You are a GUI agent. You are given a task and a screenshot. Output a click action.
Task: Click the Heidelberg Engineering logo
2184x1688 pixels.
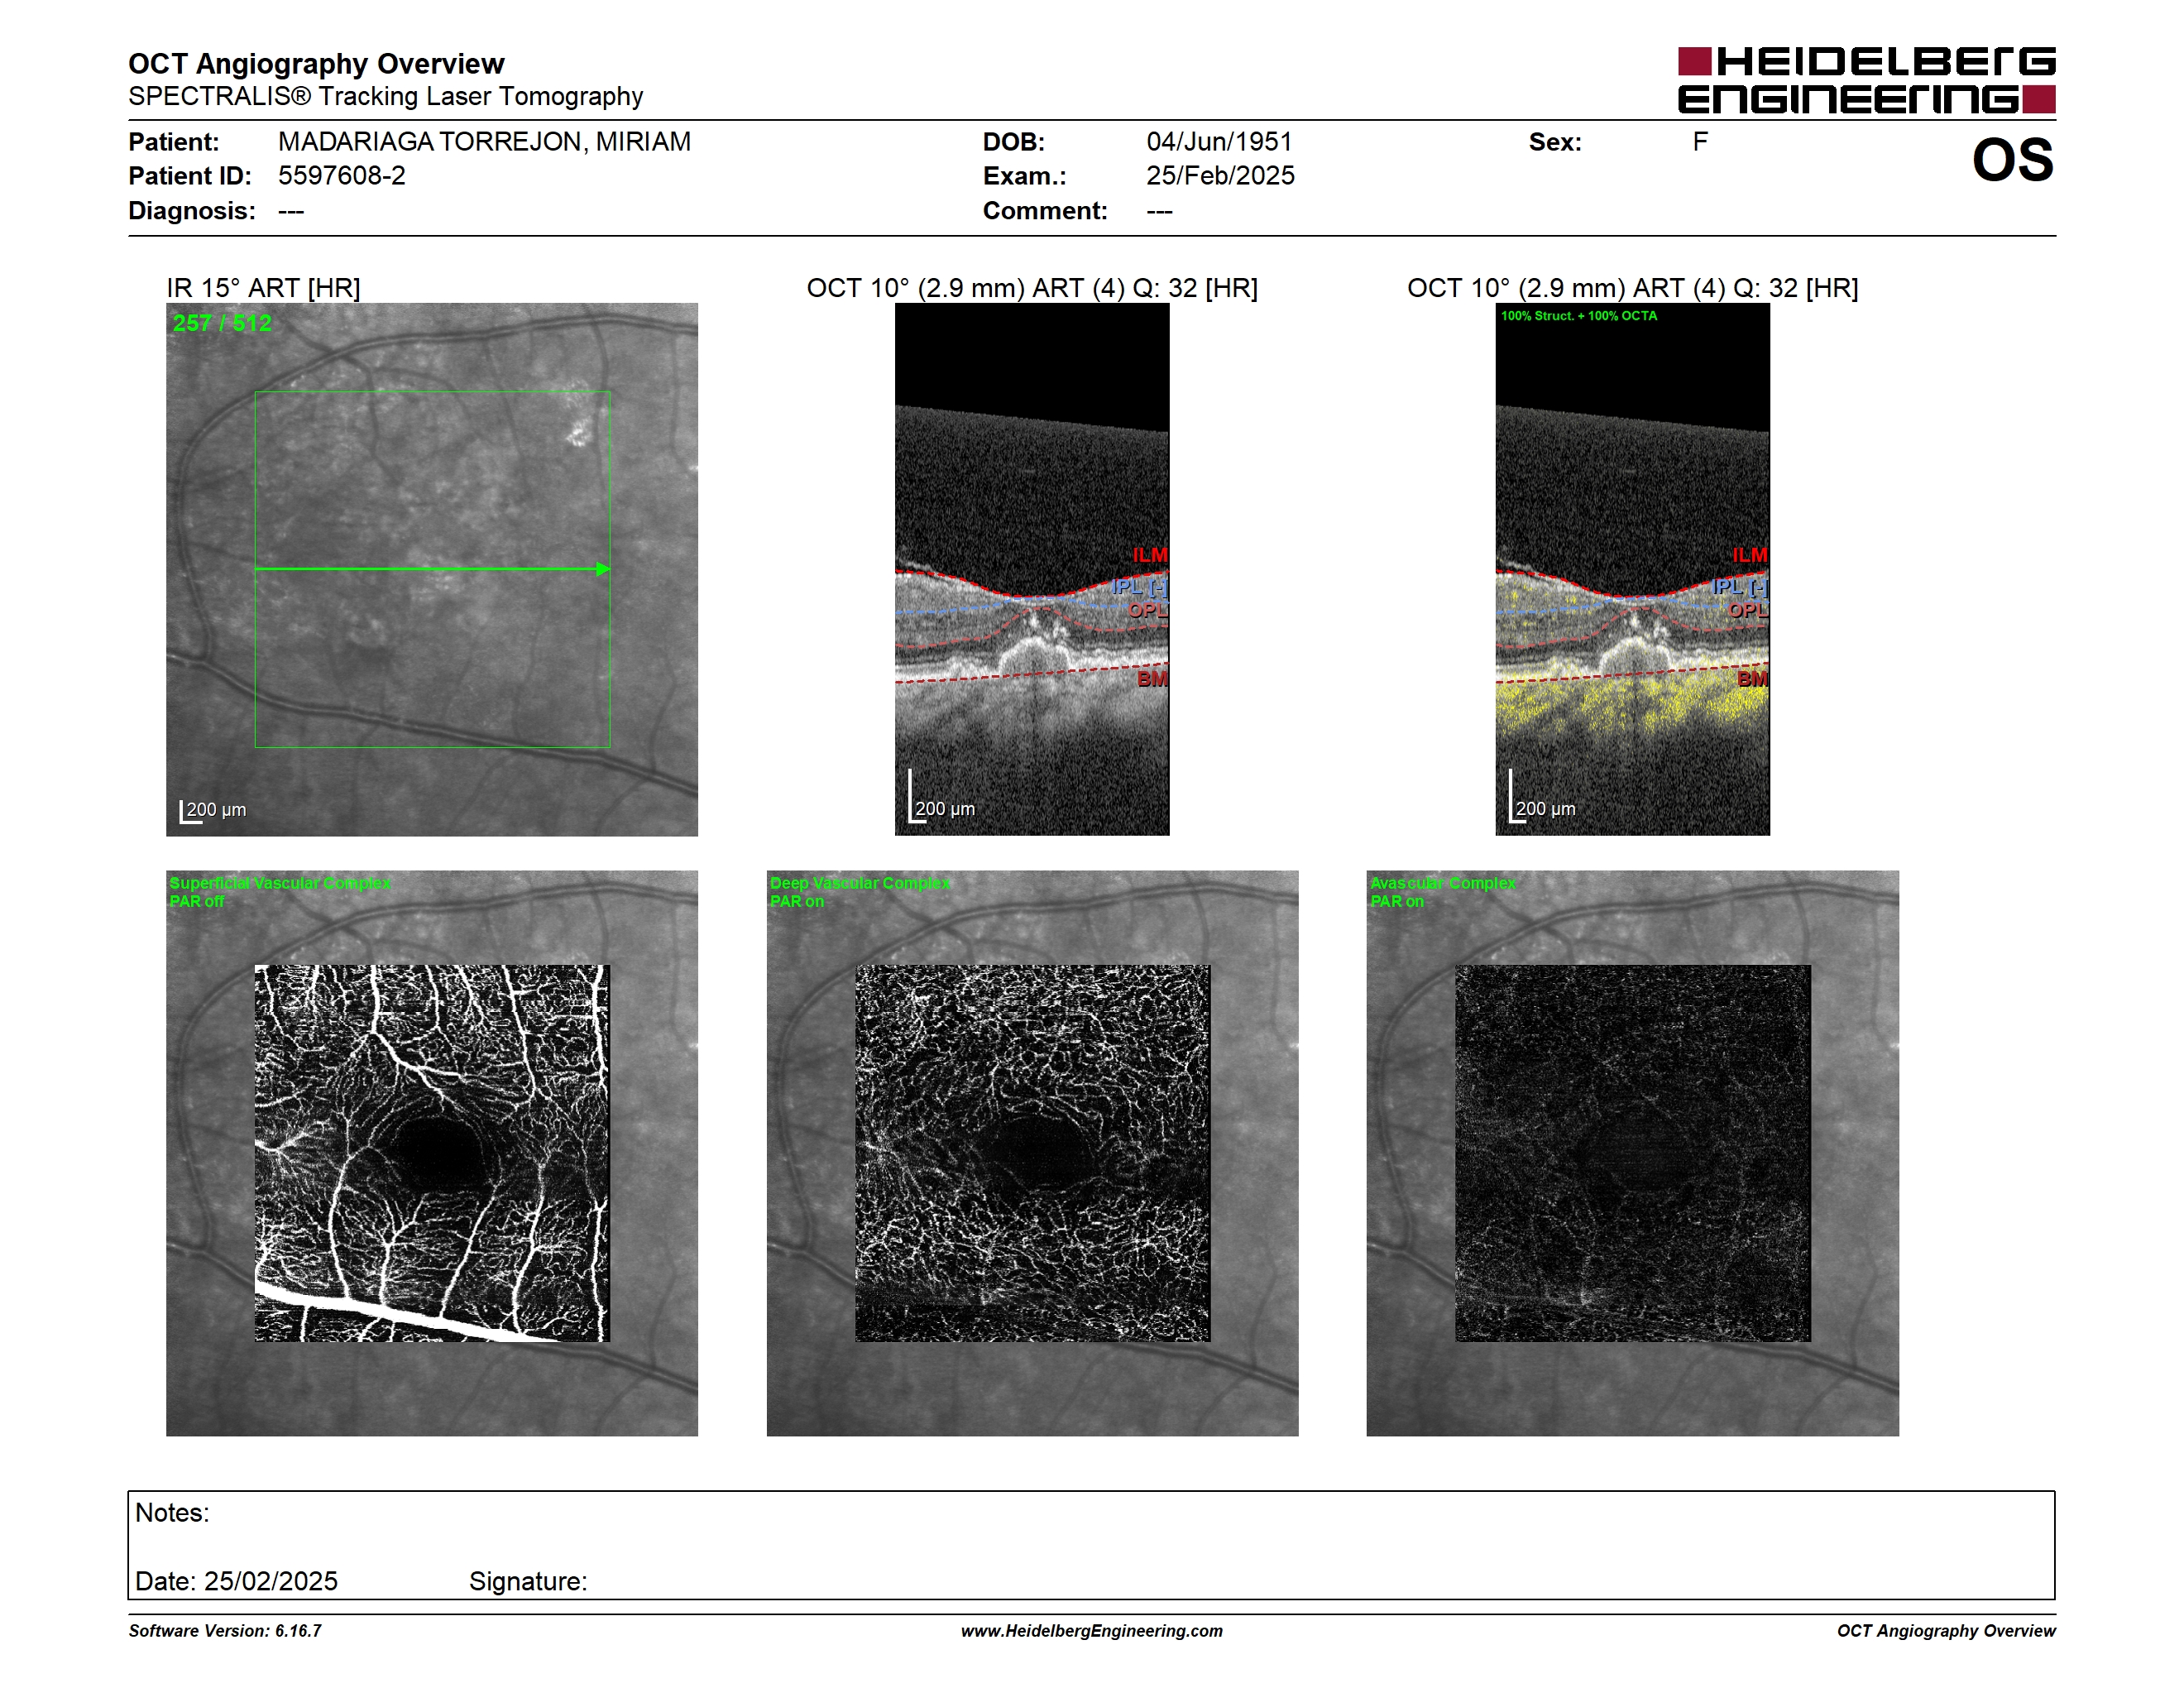coord(1866,80)
